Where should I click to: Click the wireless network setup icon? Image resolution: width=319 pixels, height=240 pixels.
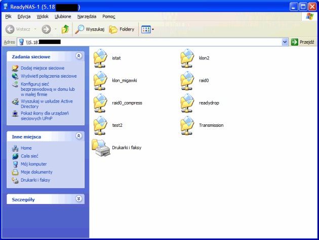[x=15, y=84]
